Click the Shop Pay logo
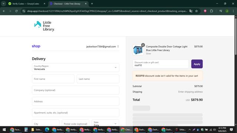 tap(36, 46)
